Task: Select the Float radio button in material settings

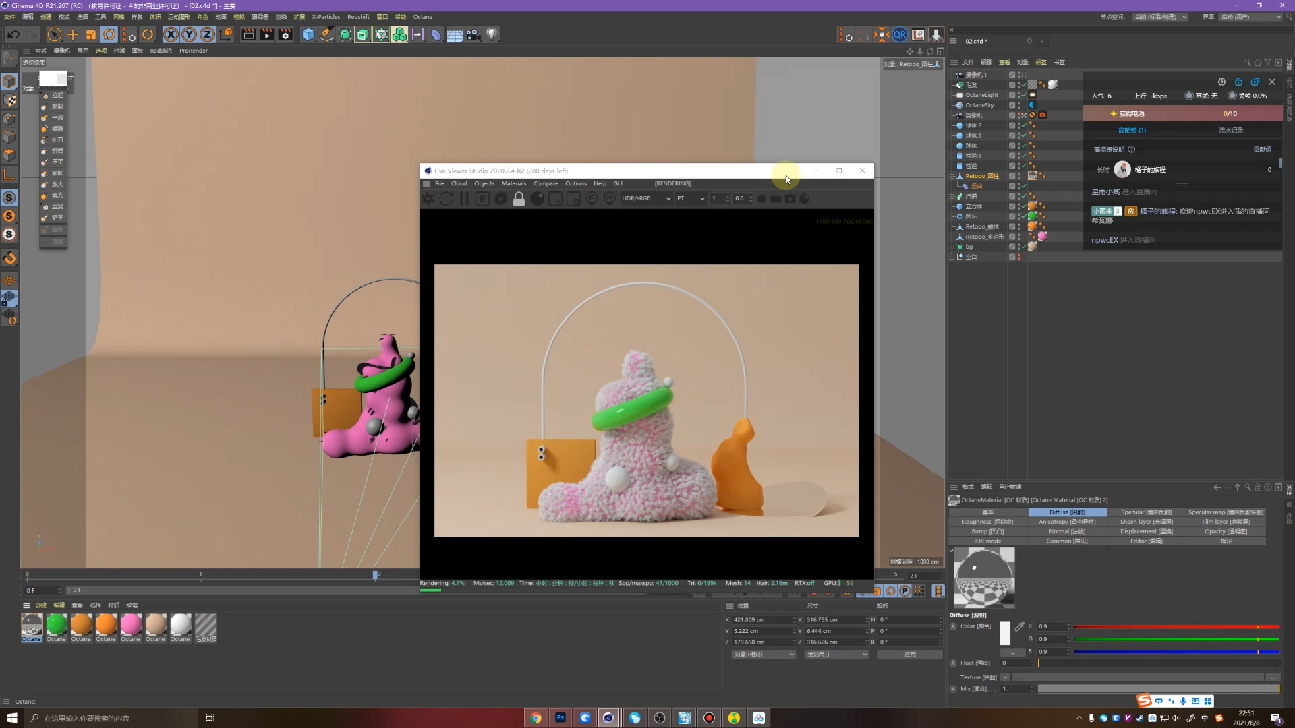Action: pyautogui.click(x=954, y=663)
